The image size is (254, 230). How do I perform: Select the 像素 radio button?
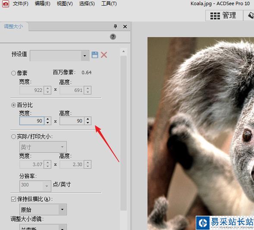point(13,73)
